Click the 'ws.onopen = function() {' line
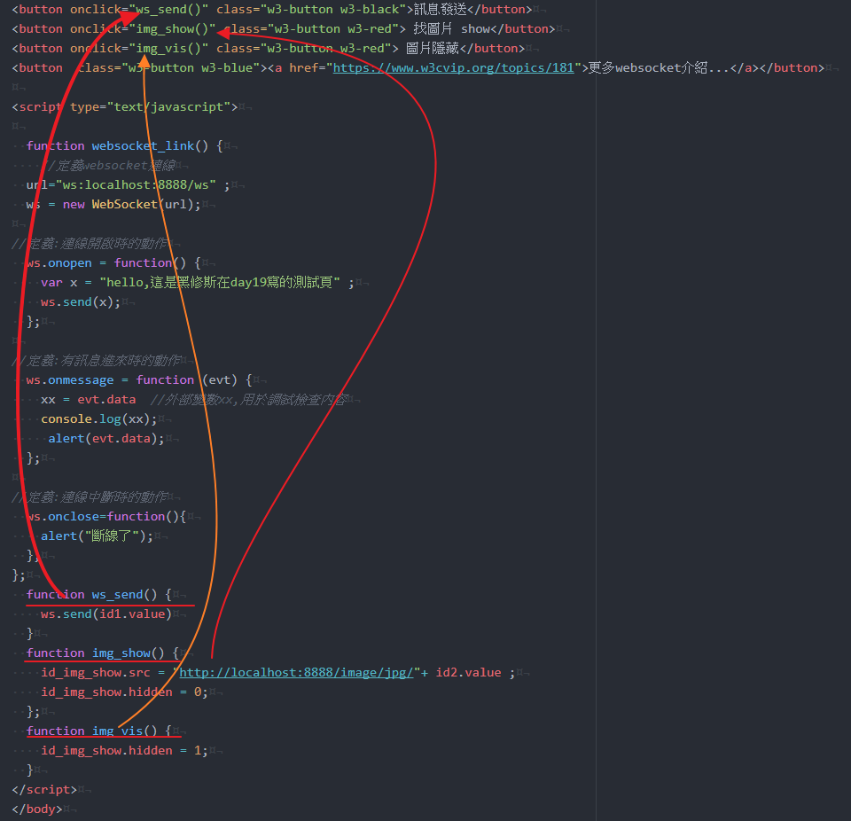Viewport: 851px width, 821px height. pos(113,263)
